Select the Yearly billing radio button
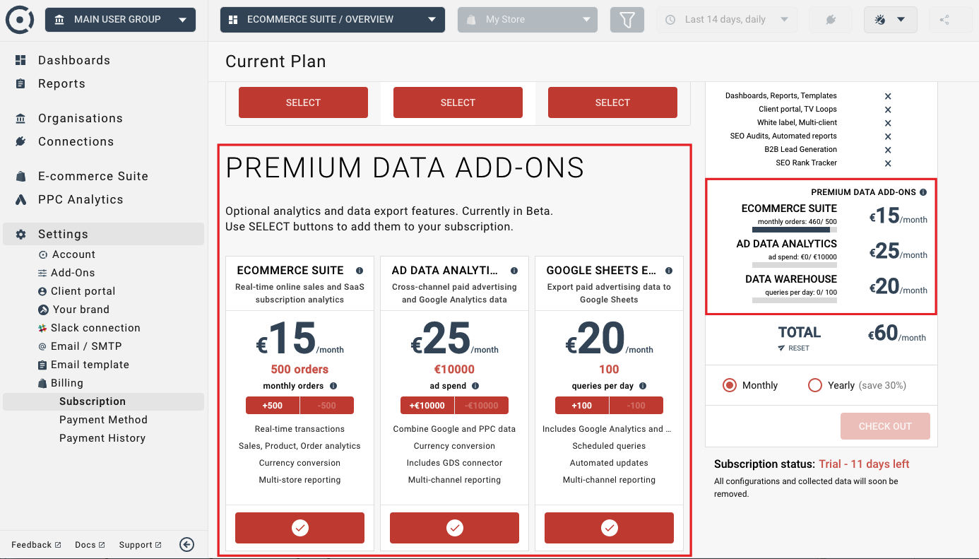This screenshot has height=559, width=979. point(815,385)
